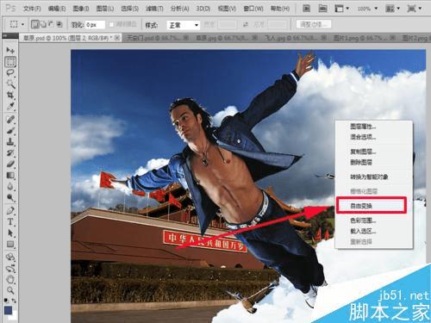The height and width of the screenshot is (323, 431).
Task: Expand the toolbox panel using double-arrow
Action: pos(5,36)
